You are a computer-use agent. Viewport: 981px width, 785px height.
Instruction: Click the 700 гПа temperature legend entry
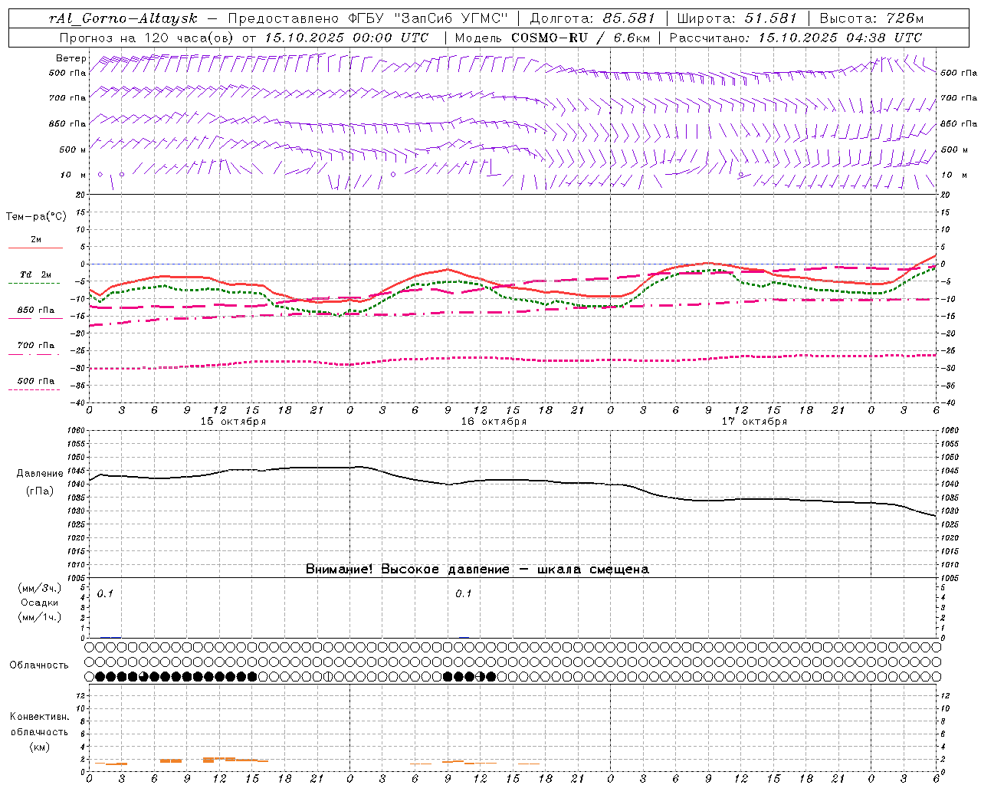click(x=36, y=346)
